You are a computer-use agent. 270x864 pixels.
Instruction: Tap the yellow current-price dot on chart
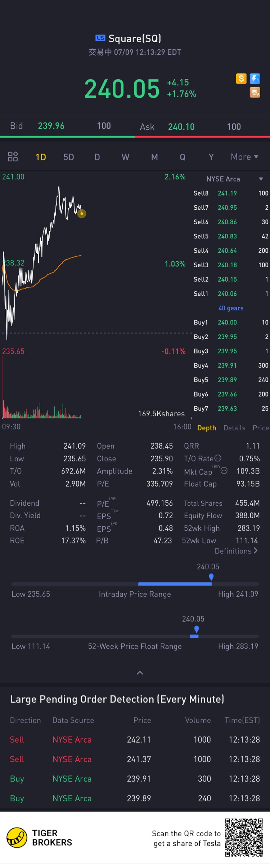[x=82, y=214]
